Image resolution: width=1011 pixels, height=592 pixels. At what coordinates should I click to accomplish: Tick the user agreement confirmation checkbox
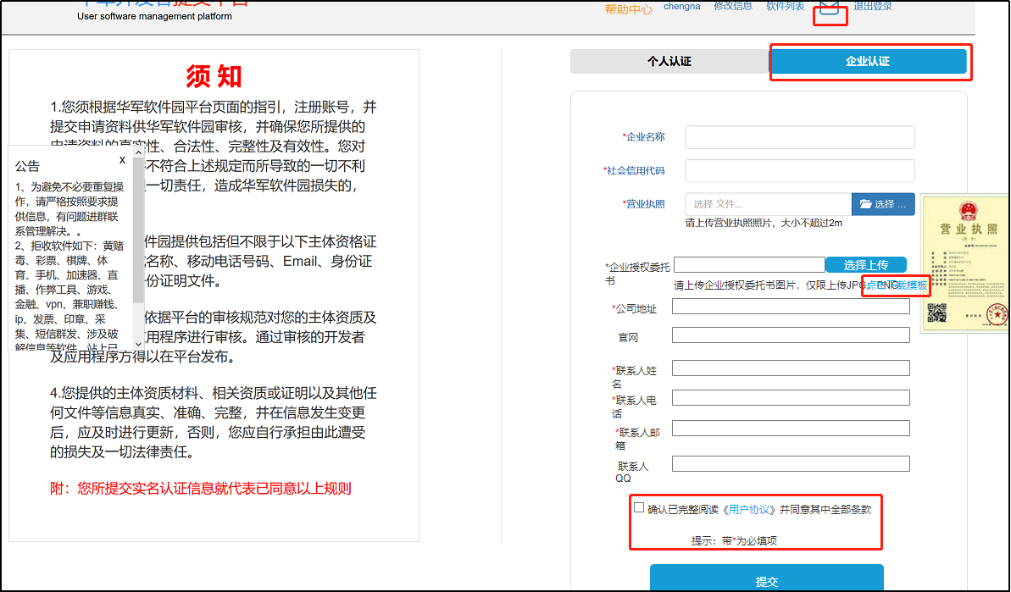click(639, 507)
